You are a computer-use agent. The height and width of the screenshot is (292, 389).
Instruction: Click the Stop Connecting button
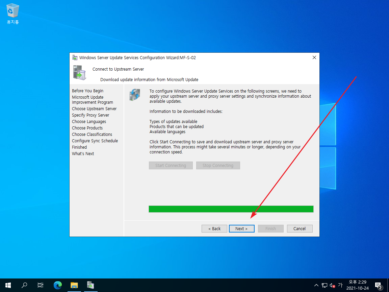click(218, 165)
